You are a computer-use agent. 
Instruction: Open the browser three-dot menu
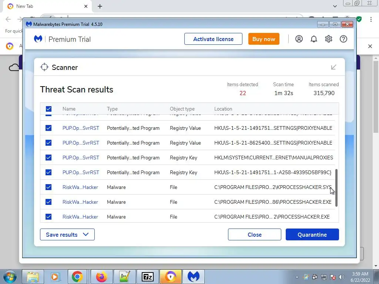click(371, 19)
